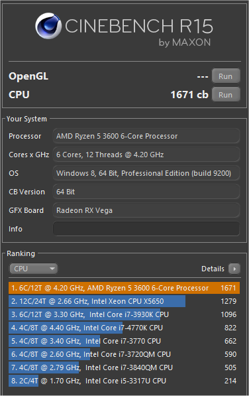This screenshot has height=396, width=249.
Task: Click the CB Version 64 Bit field
Action: (146, 192)
